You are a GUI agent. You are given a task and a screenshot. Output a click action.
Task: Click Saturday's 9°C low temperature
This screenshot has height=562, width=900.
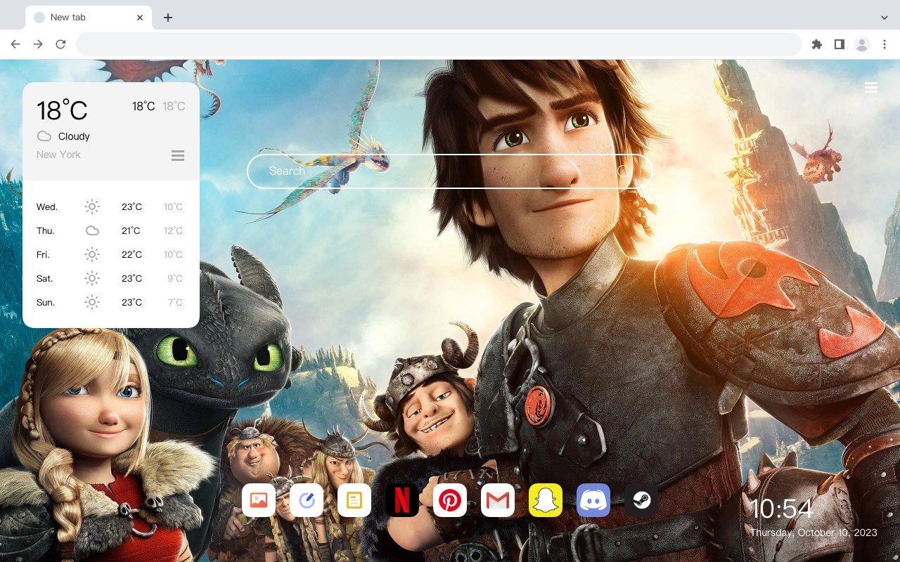(175, 278)
